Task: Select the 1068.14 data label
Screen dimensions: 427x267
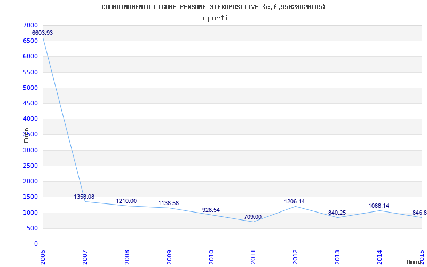Action: tap(379, 206)
